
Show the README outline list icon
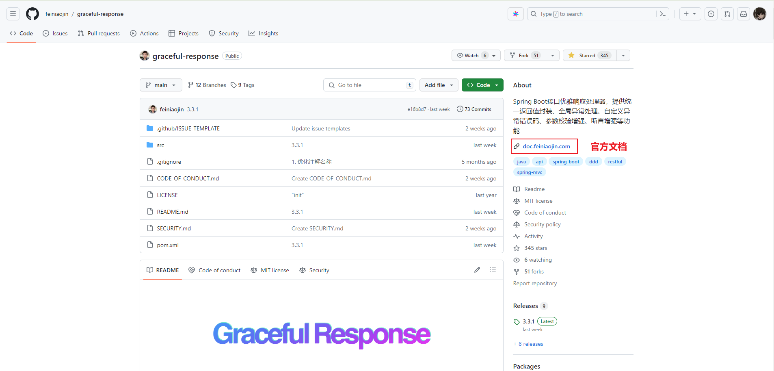click(x=493, y=270)
